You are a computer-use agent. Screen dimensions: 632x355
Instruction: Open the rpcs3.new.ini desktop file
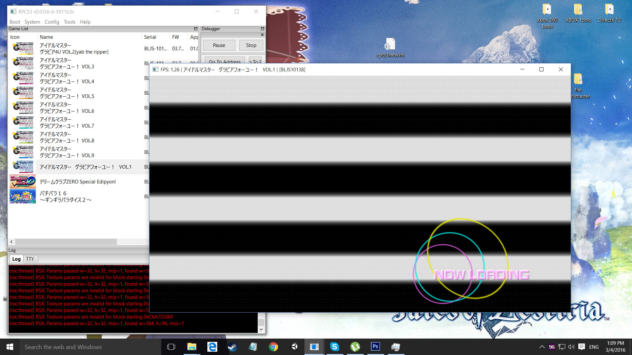pyautogui.click(x=390, y=48)
